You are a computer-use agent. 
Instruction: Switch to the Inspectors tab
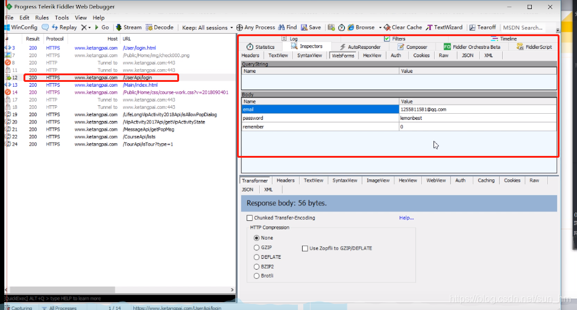click(307, 46)
